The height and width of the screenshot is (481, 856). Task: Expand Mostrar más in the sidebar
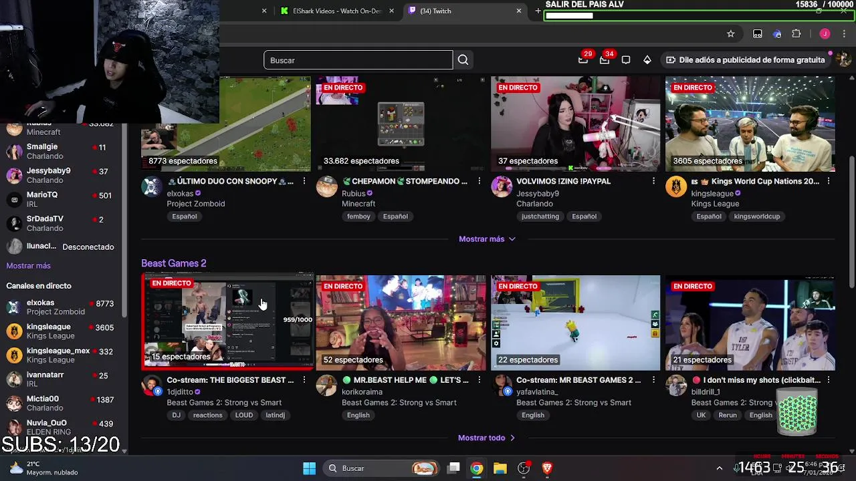28,265
